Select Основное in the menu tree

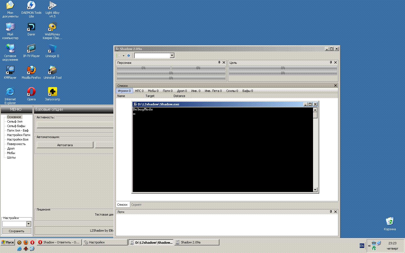point(14,117)
